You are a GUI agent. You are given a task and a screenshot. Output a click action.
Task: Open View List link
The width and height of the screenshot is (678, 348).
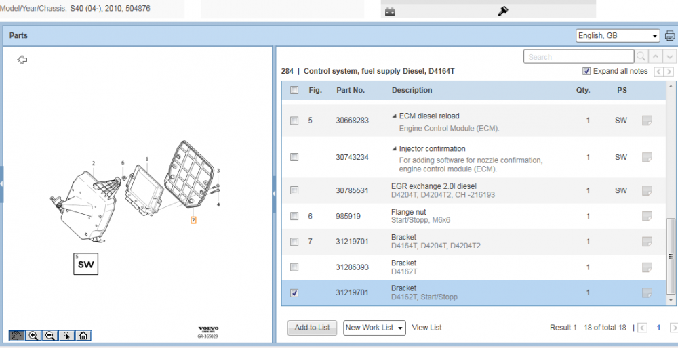click(426, 328)
